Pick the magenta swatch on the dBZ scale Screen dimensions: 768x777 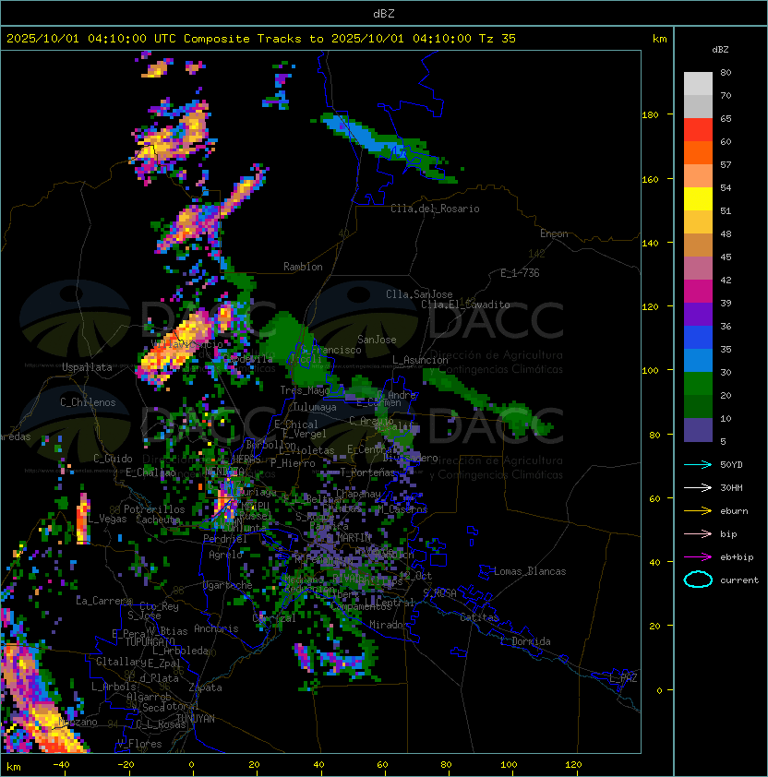698,291
